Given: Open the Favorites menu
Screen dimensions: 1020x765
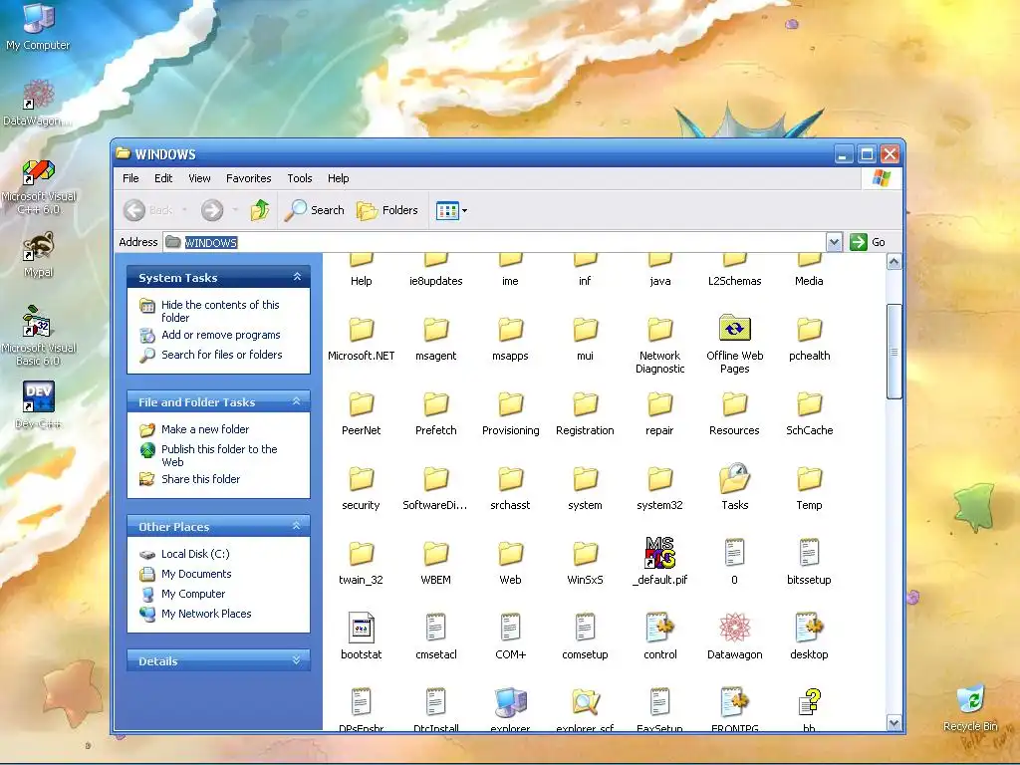Looking at the screenshot, I should (248, 178).
